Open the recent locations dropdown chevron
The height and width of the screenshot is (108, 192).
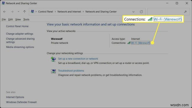(18, 11)
